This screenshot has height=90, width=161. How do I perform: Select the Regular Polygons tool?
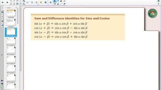(x=61, y=1)
